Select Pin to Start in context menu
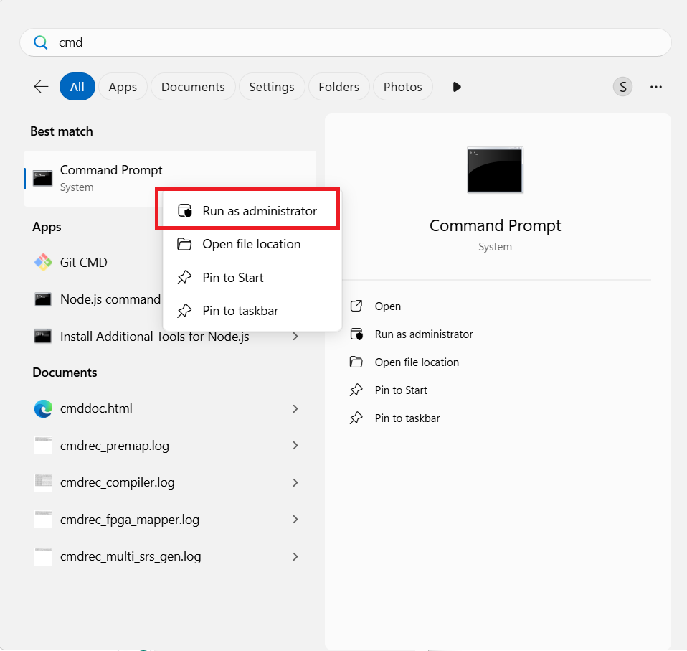The height and width of the screenshot is (651, 687). [232, 278]
